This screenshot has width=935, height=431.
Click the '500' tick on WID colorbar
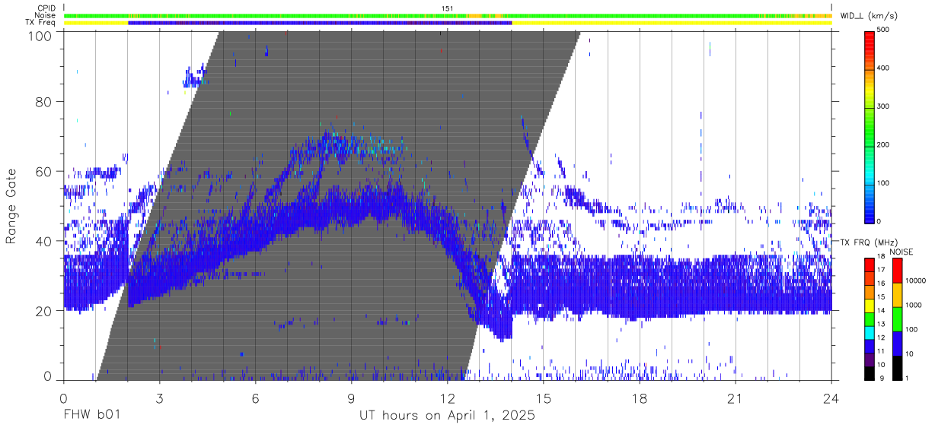(x=884, y=30)
